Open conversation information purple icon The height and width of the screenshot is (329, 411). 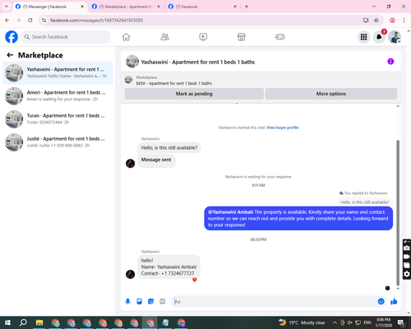tap(390, 62)
